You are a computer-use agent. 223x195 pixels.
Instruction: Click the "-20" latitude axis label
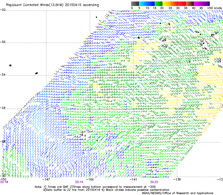pyautogui.click(x=3, y=10)
